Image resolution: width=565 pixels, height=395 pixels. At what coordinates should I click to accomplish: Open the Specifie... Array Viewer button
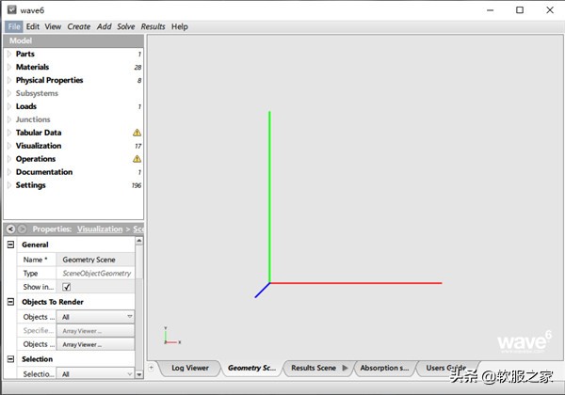pos(95,331)
